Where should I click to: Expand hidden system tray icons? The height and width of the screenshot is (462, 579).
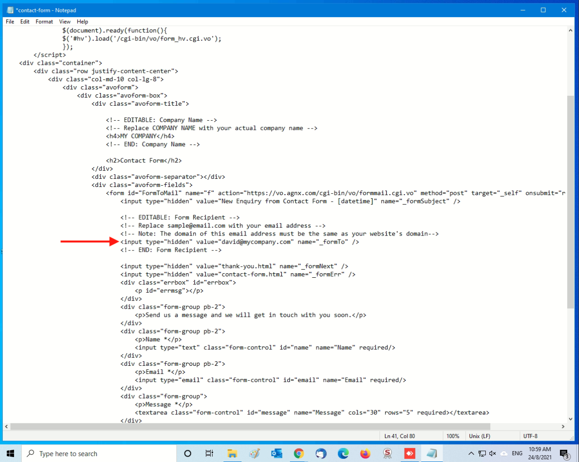(471, 453)
